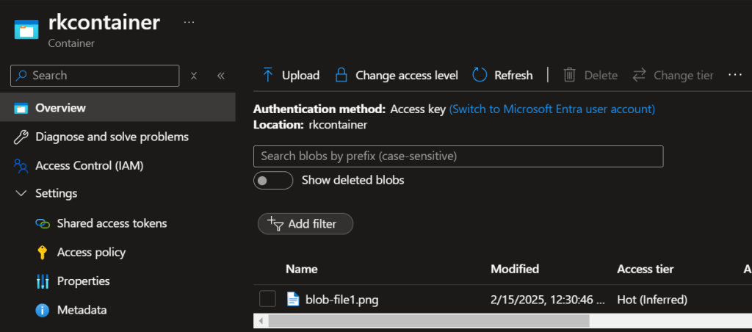Click the Add filter button
The image size is (752, 332).
click(x=305, y=224)
